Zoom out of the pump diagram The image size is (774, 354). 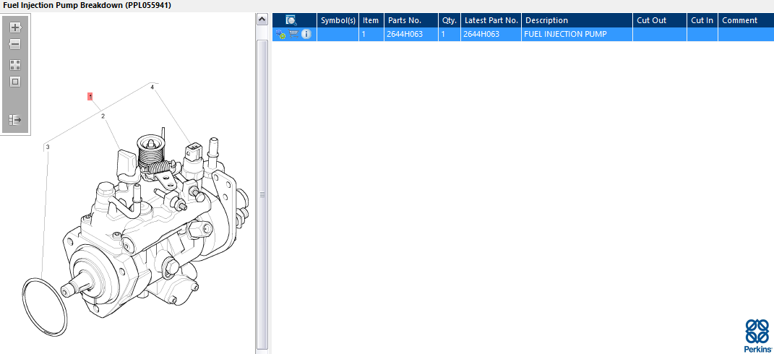point(15,45)
